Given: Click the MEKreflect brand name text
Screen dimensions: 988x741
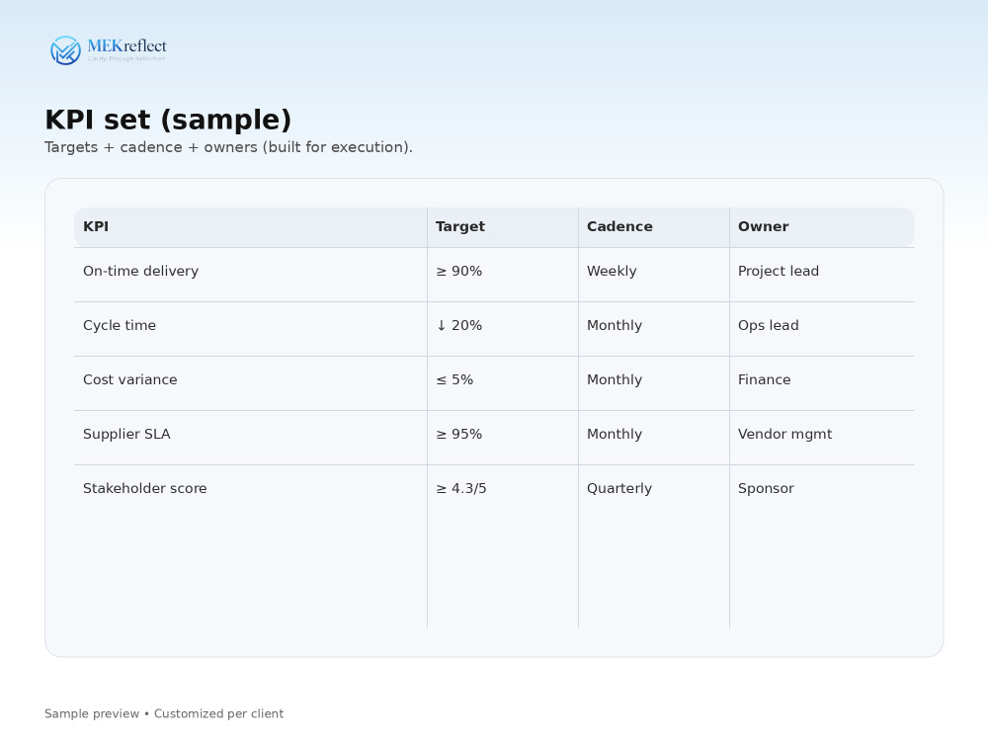Looking at the screenshot, I should pos(126,46).
